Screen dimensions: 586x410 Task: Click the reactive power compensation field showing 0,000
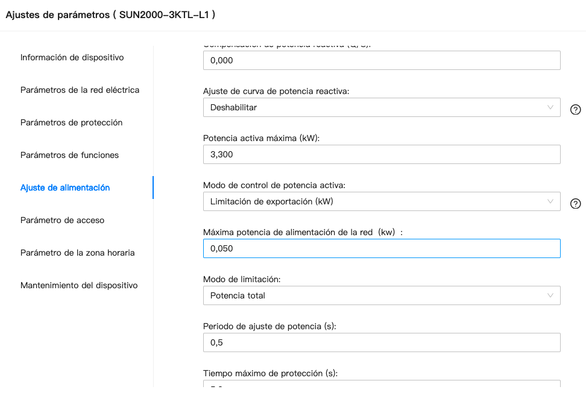(x=382, y=60)
